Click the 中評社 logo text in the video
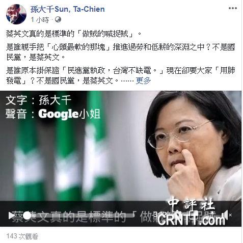The image size is (243, 243). pyautogui.click(x=191, y=204)
